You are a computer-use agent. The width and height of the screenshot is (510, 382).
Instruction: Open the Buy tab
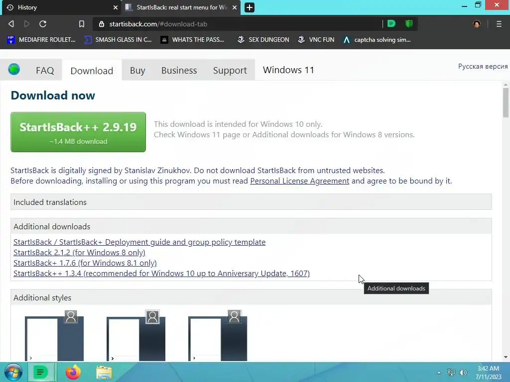(137, 70)
